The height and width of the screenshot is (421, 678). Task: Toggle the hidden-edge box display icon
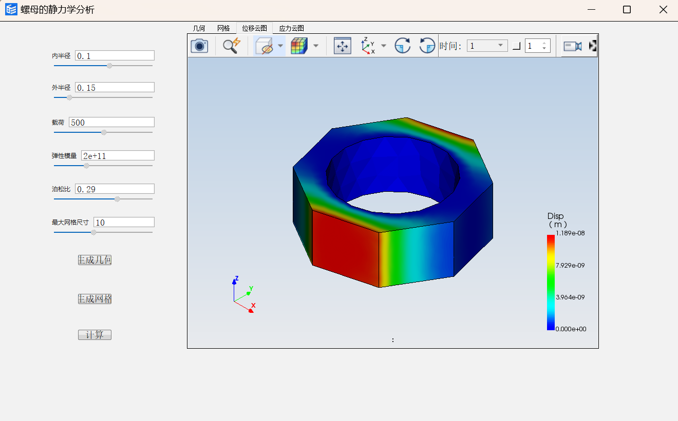(265, 46)
